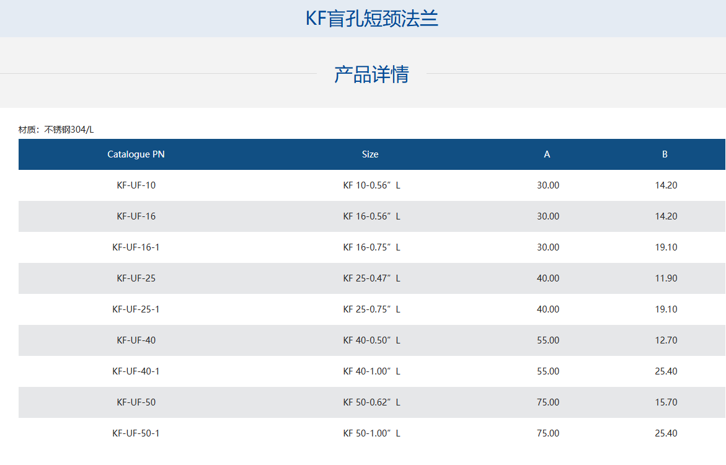Click the A column header
726x465 pixels.
[547, 154]
